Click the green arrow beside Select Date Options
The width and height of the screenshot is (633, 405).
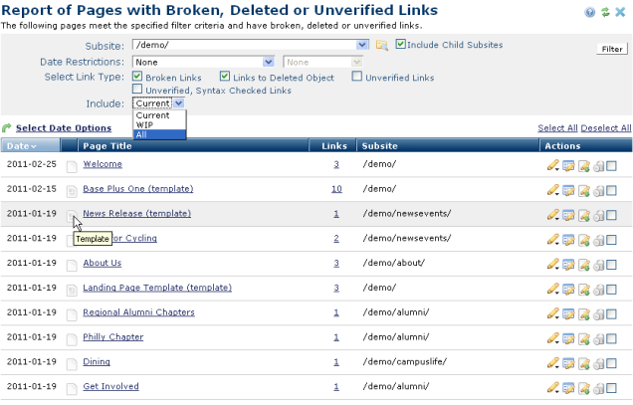tap(7, 128)
